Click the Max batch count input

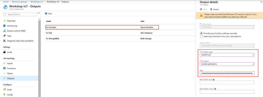227,92
